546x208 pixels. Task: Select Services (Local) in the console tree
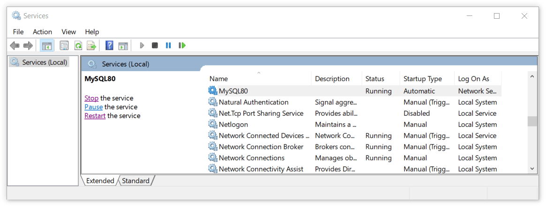point(39,63)
